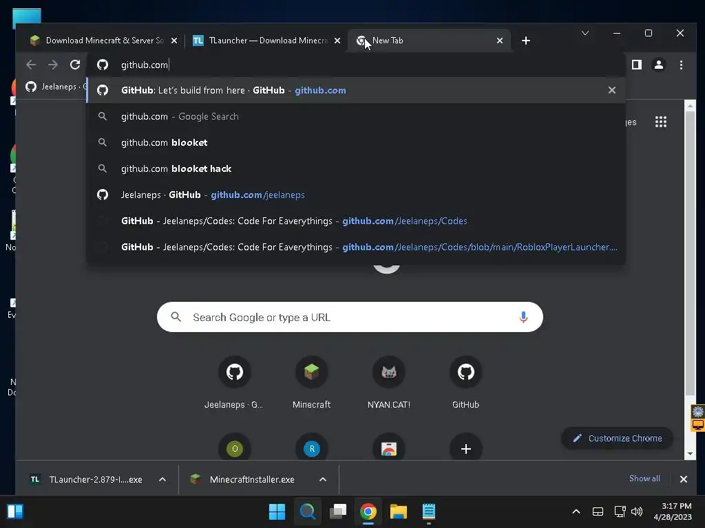Viewport: 705px width, 528px height.
Task: Close the Download Minecraft tab
Action: [174, 41]
